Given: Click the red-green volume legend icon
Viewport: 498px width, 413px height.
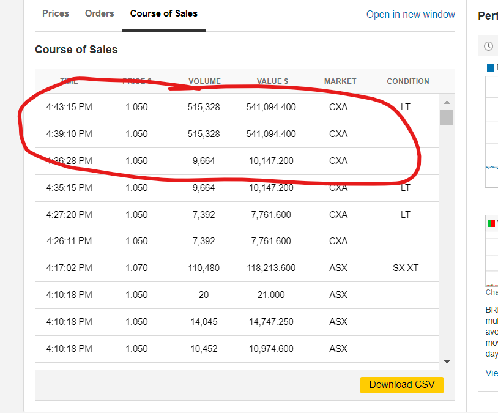Looking at the screenshot, I should pos(491,223).
